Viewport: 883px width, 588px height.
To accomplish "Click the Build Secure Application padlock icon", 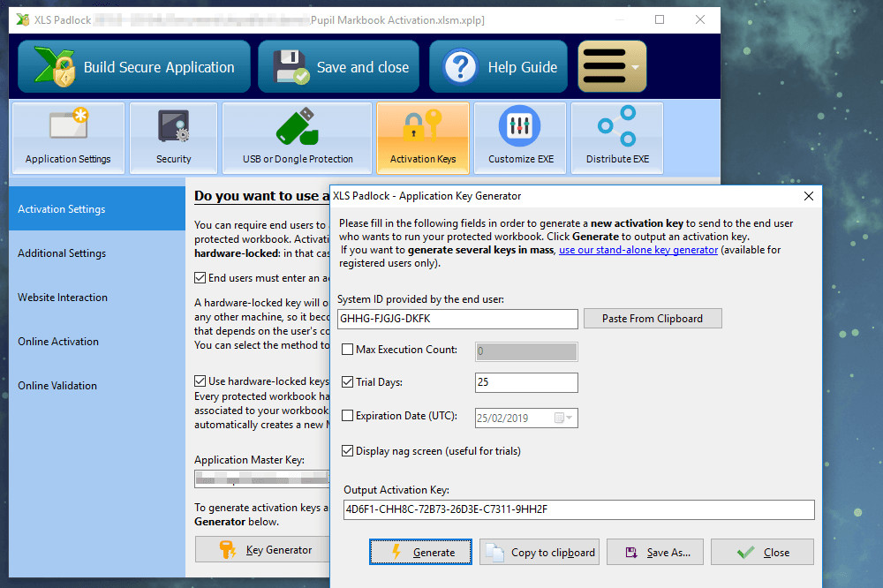I will click(x=54, y=67).
